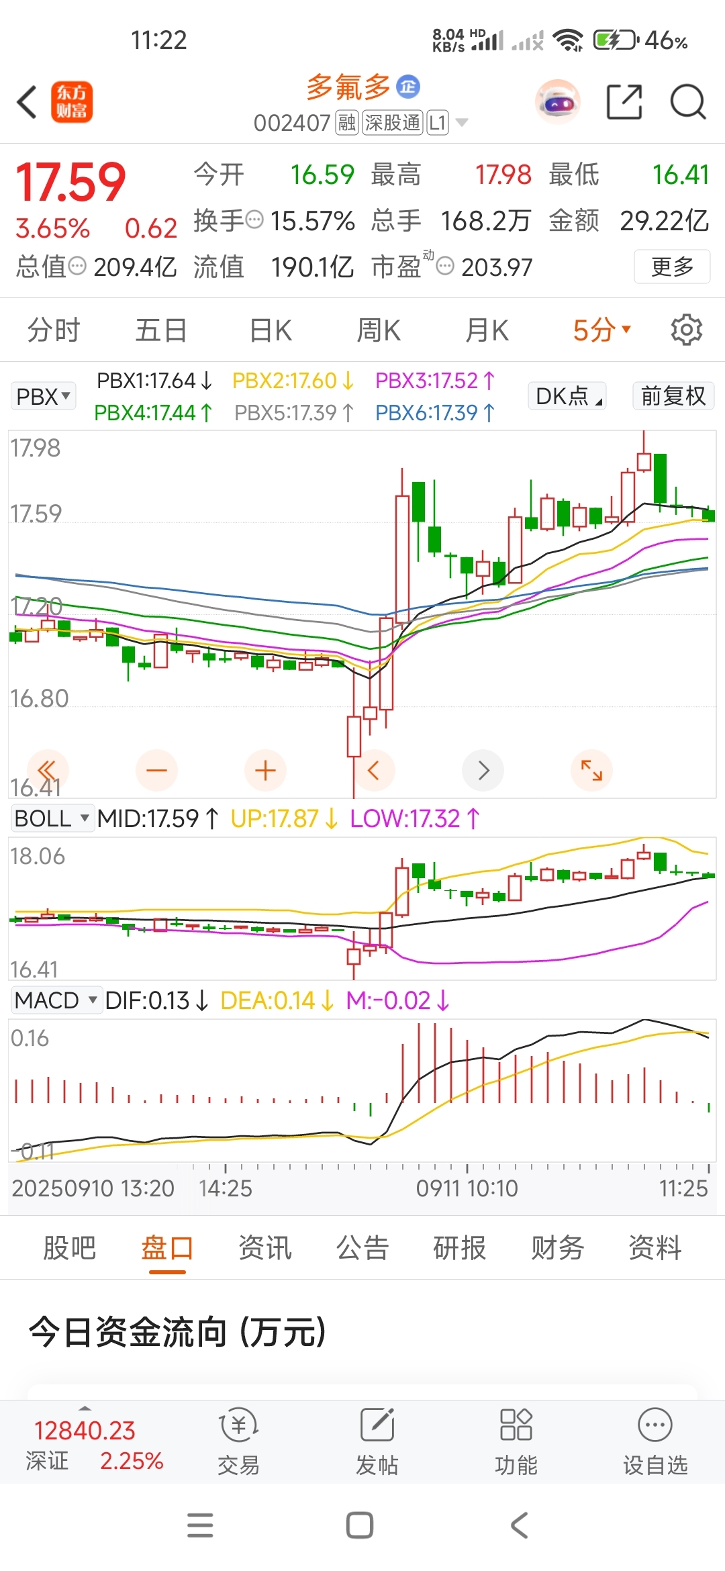
Task: Tap the 设自选 watchlist icon
Action: tap(655, 1442)
